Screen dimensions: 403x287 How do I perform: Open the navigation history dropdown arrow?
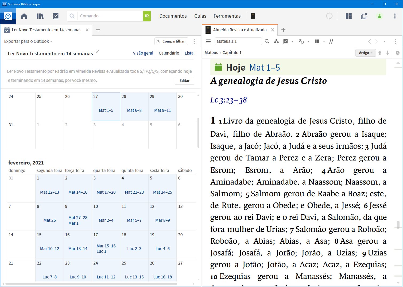click(x=384, y=41)
